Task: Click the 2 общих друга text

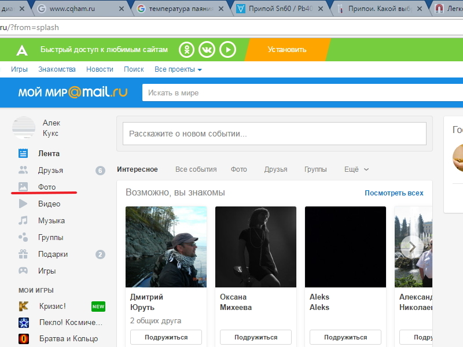Action: click(x=156, y=321)
